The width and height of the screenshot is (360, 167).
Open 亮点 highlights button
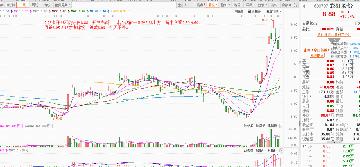(x=200, y=5)
